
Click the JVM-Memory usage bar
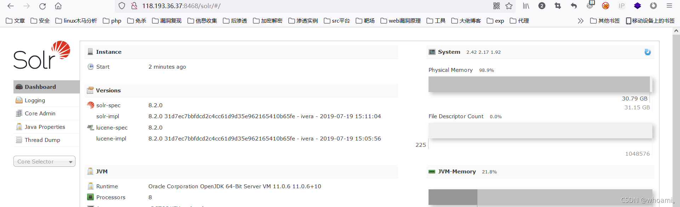click(540, 197)
